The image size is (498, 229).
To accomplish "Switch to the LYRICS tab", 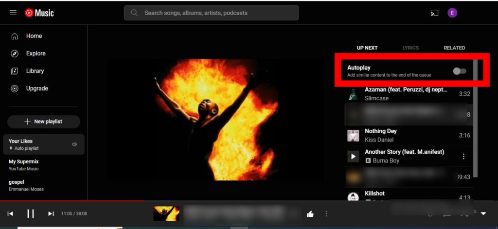I will point(410,48).
